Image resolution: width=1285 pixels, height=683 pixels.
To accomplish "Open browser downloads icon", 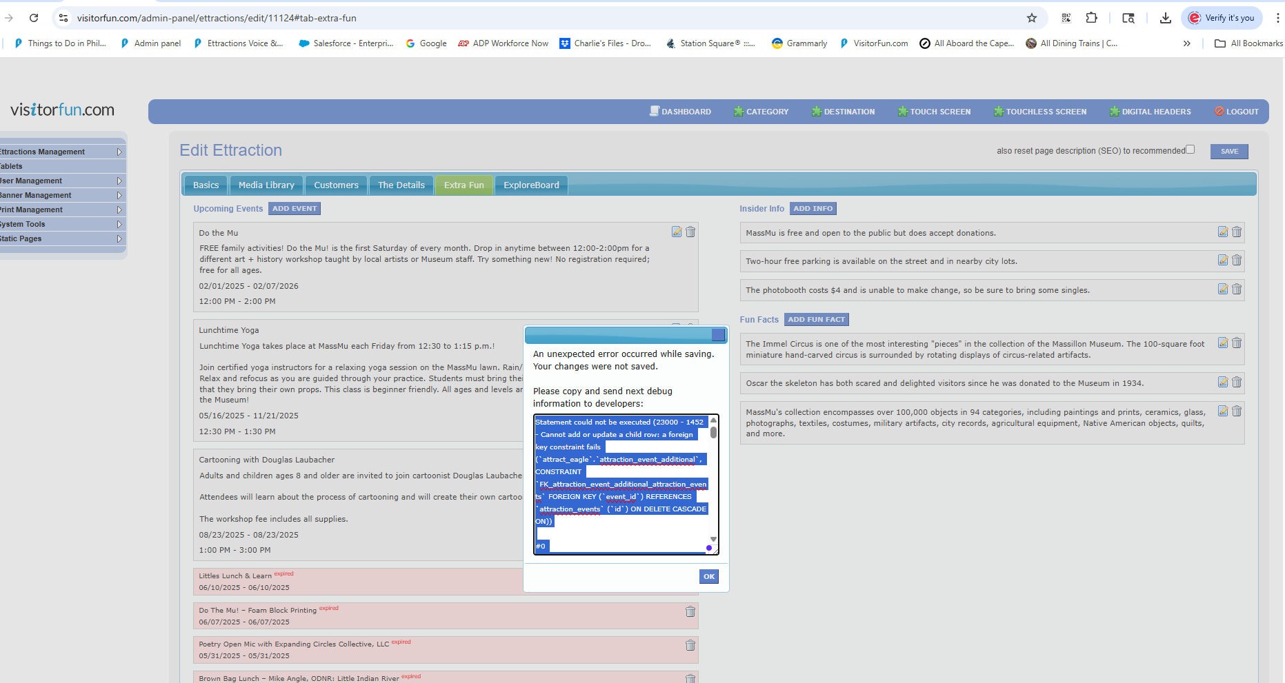I will tap(1165, 18).
